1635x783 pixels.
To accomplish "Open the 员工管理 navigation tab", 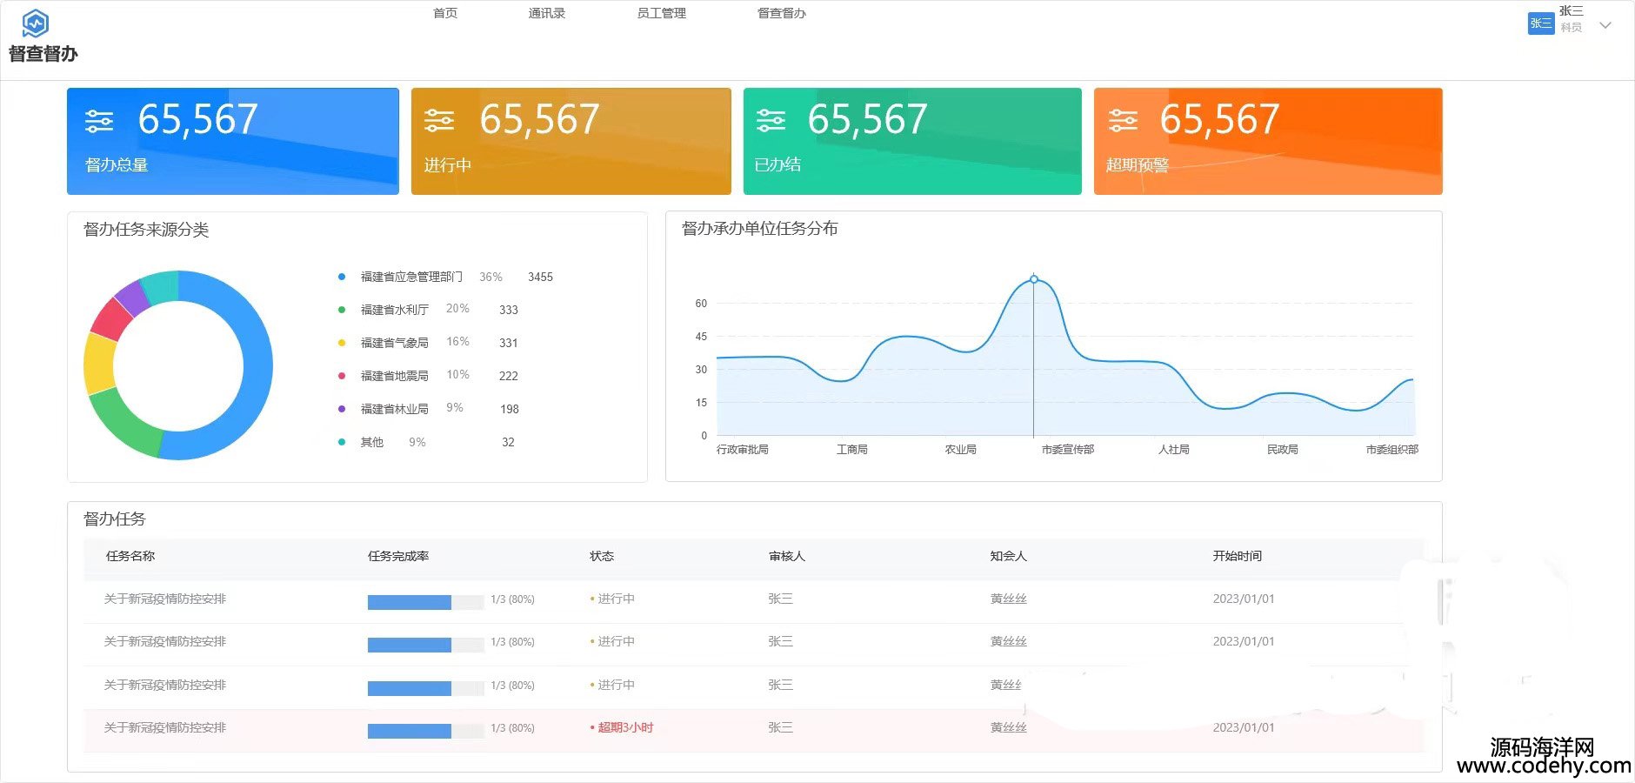I will tap(662, 13).
